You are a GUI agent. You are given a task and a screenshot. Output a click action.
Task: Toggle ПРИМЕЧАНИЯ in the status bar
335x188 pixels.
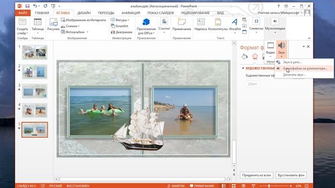202,186
